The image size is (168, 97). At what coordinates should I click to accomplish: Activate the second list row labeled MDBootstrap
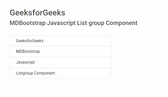60,52
